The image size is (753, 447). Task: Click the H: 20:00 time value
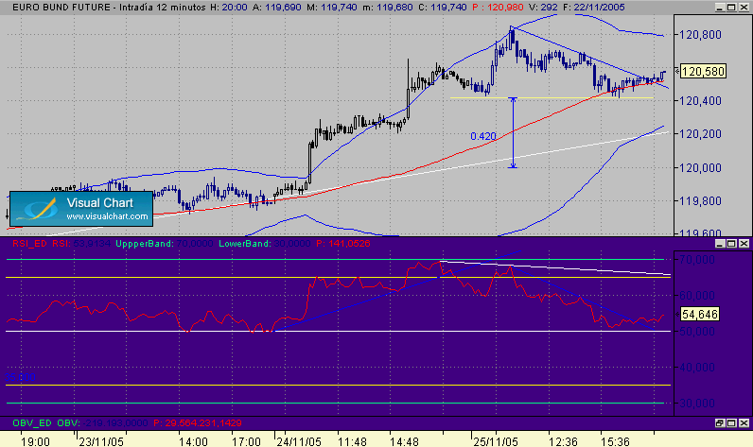(229, 8)
